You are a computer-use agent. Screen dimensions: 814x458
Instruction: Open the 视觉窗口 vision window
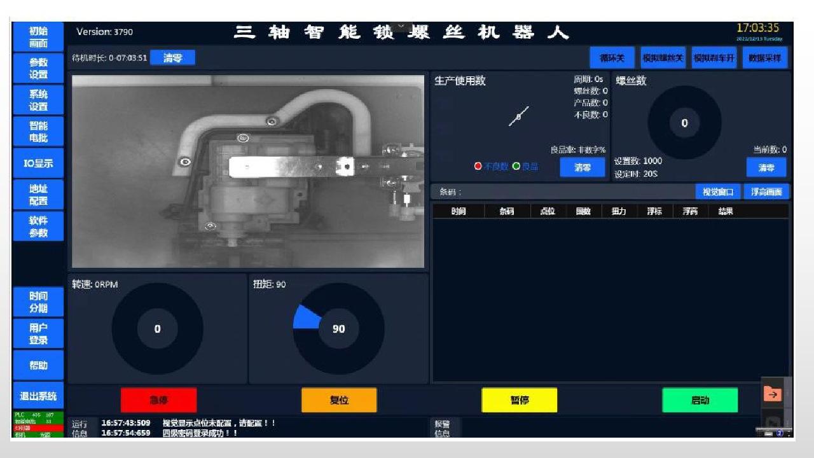(x=717, y=191)
